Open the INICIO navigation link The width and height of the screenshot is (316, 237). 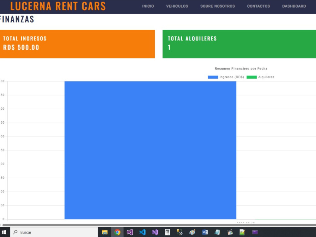point(148,6)
